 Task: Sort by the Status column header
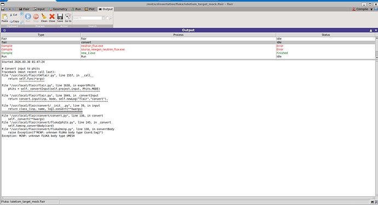(x=325, y=35)
